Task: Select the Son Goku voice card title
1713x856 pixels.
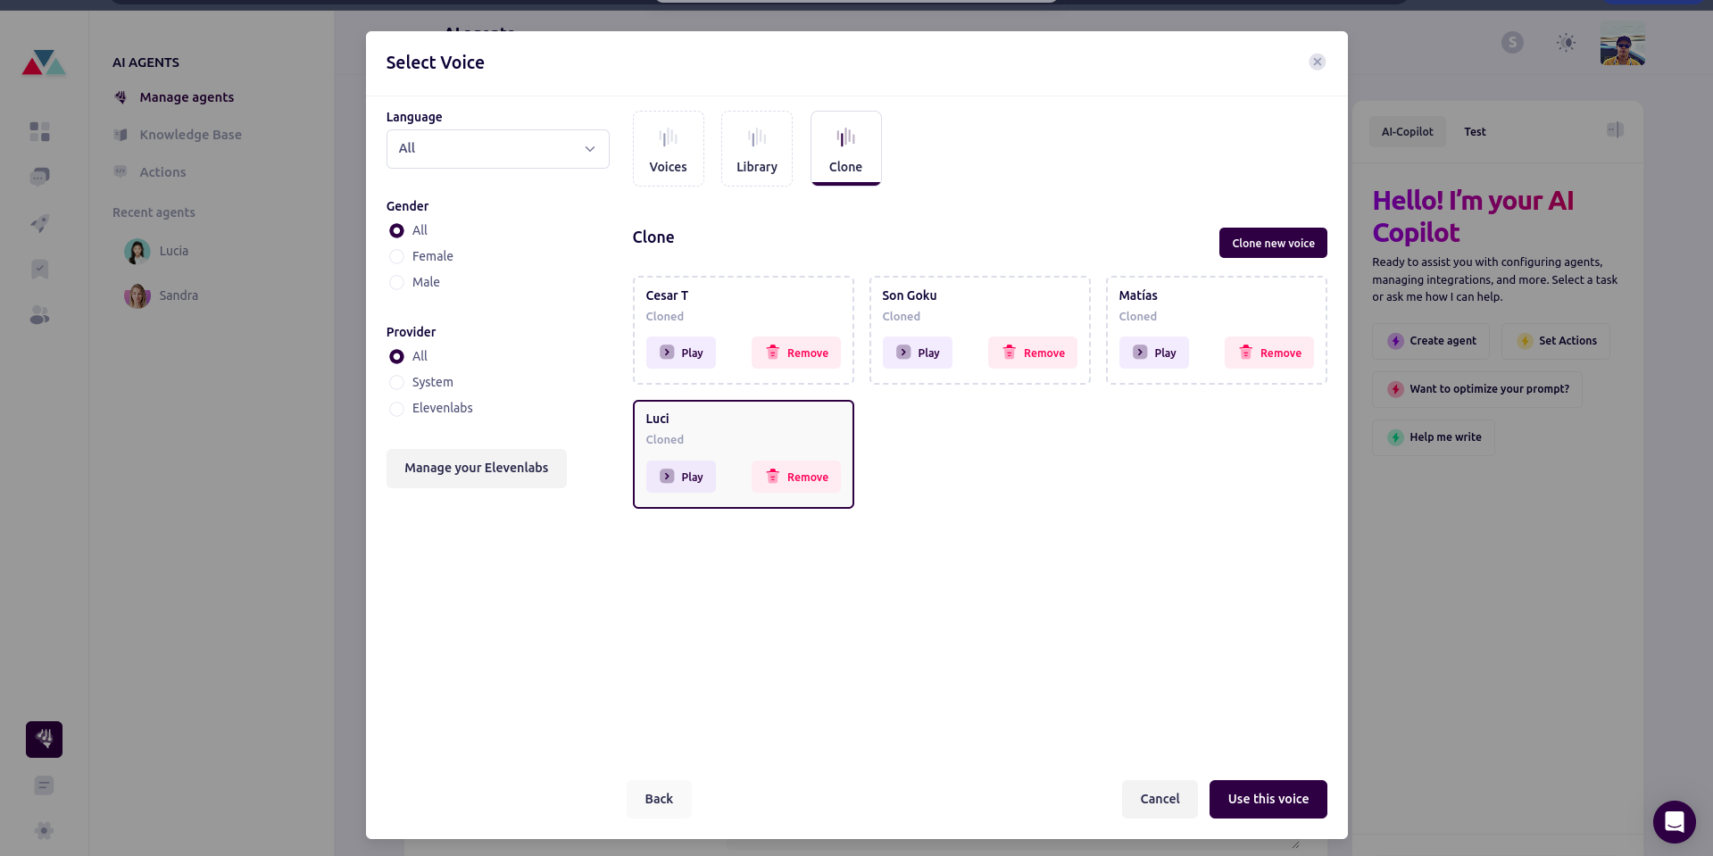Action: (909, 295)
